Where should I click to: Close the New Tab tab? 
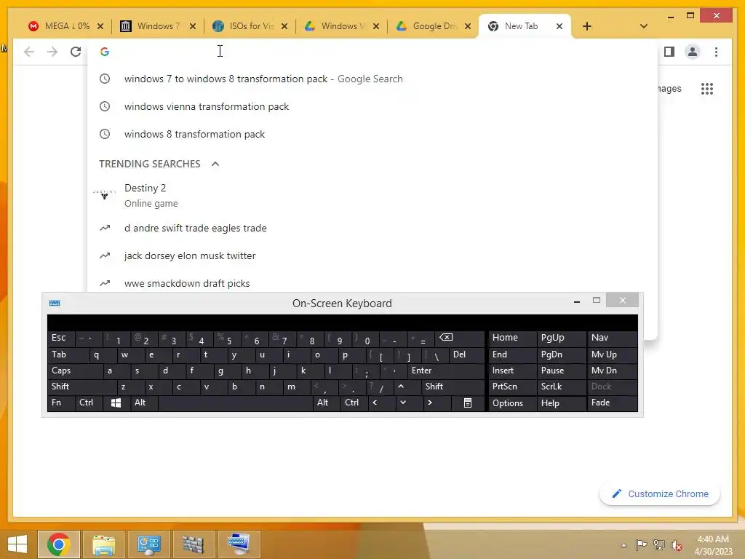coord(559,26)
